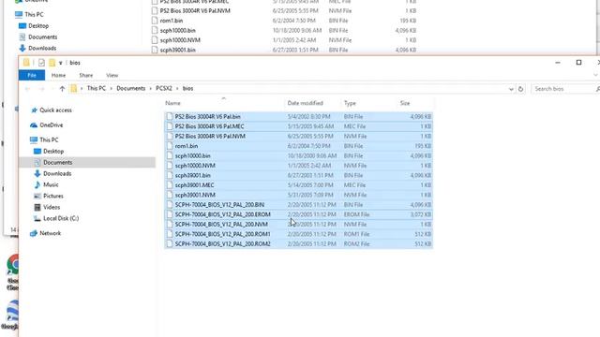Open Desktop in the bios window sidebar
The height and width of the screenshot is (337, 600).
tap(53, 151)
